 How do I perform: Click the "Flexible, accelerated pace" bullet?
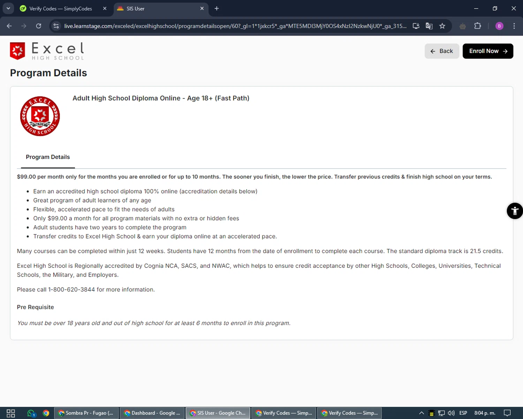104,209
